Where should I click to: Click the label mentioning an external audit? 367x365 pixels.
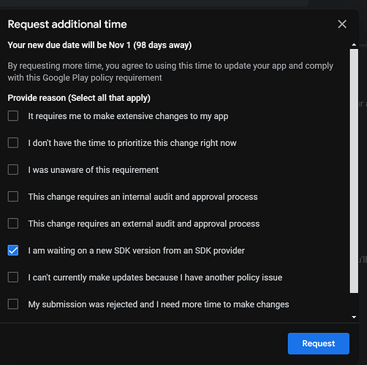[x=144, y=224]
